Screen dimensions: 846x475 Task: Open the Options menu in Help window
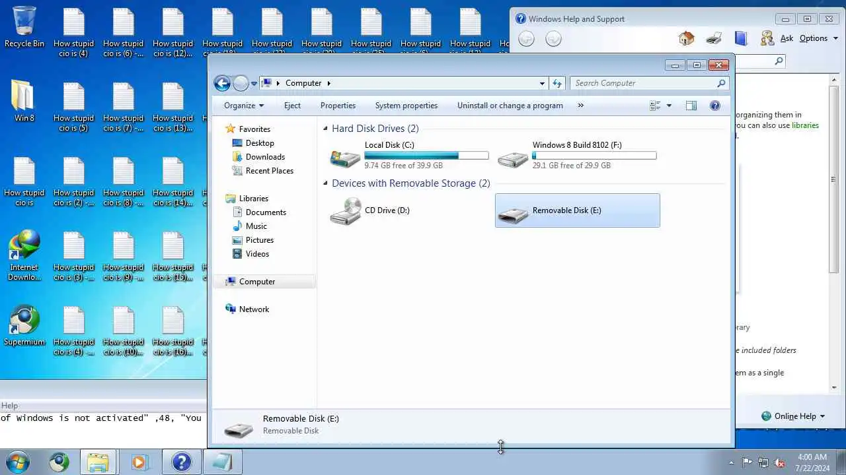click(818, 38)
